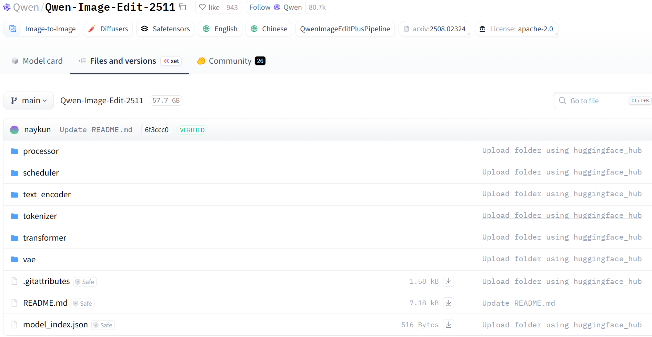Click the Safe badge next to README.md

83,303
